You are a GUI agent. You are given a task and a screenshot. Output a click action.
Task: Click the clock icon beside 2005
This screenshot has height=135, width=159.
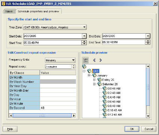pyautogui.click(x=89, y=71)
